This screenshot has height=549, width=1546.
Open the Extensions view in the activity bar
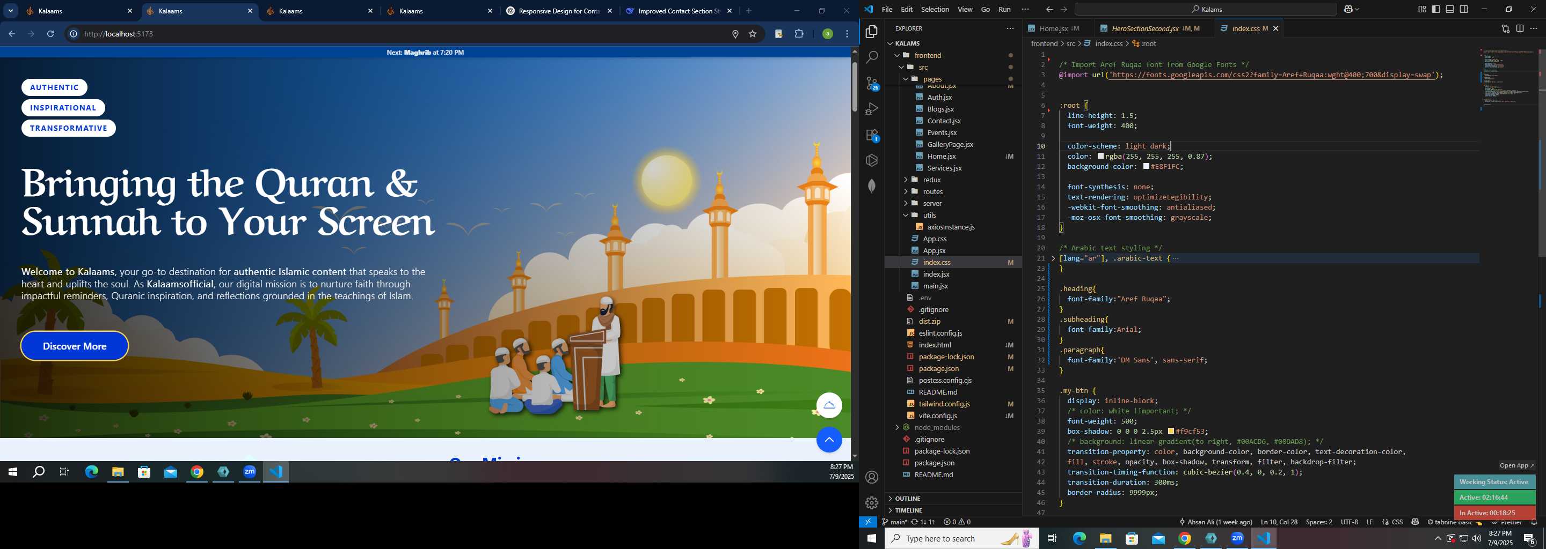(x=872, y=136)
